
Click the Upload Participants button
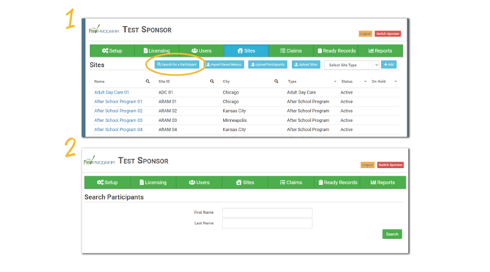click(x=268, y=65)
